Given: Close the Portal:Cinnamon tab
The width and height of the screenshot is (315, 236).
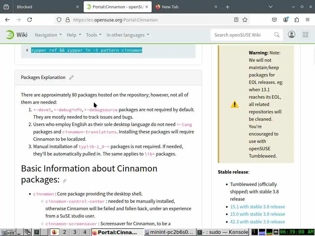Looking at the screenshot, I should (x=147, y=7).
